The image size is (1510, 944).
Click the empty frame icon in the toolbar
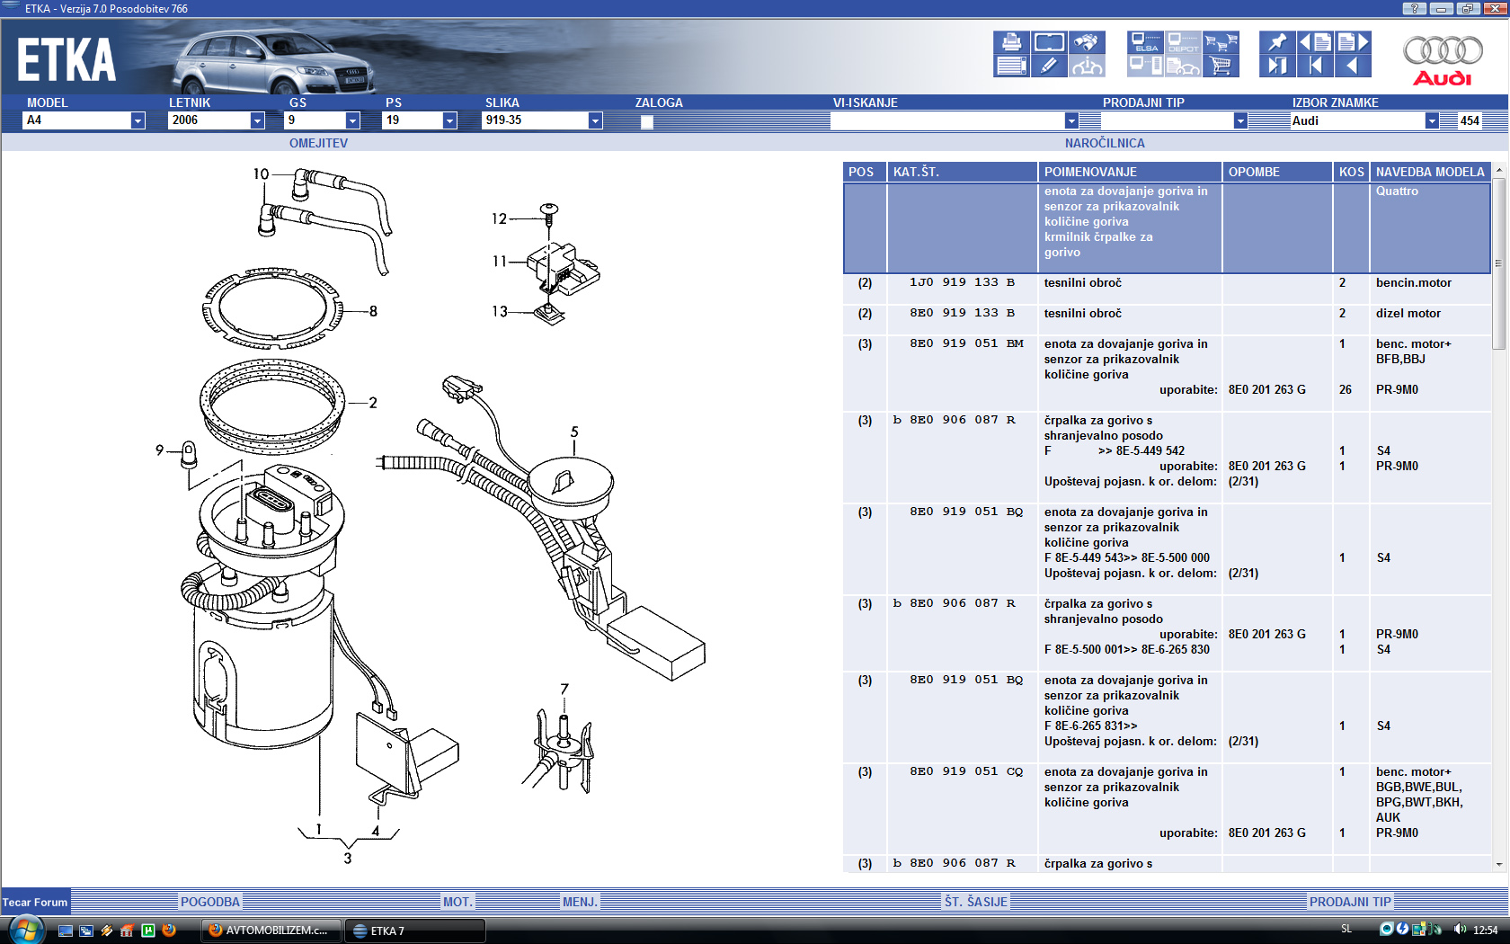point(1049,42)
